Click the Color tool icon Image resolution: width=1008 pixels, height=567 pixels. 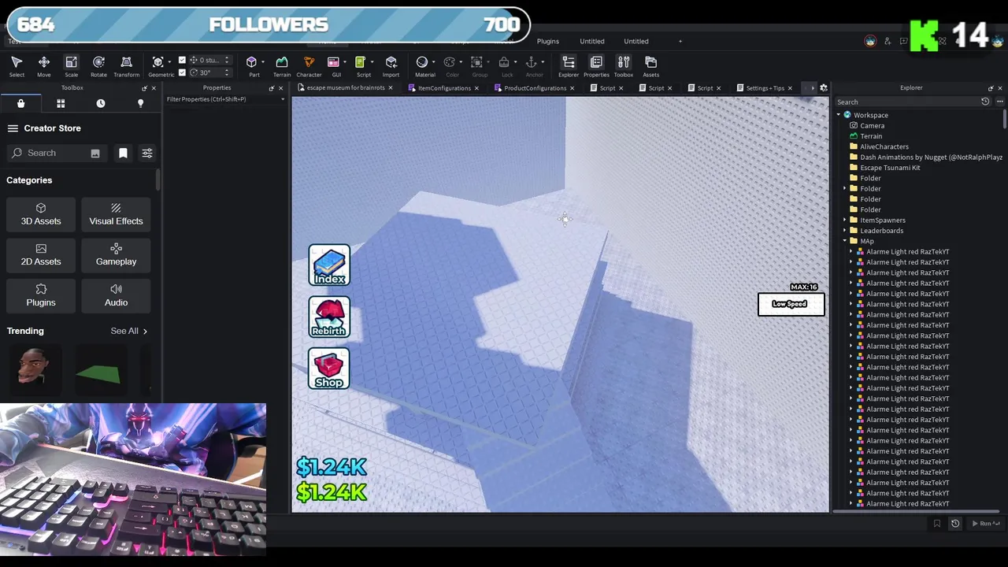[450, 62]
